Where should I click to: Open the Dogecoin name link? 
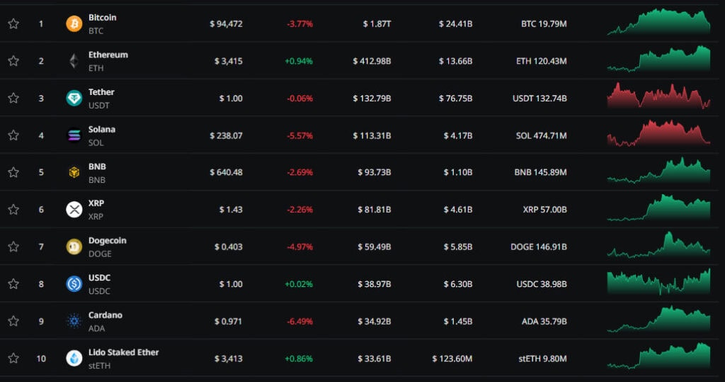pyautogui.click(x=107, y=240)
